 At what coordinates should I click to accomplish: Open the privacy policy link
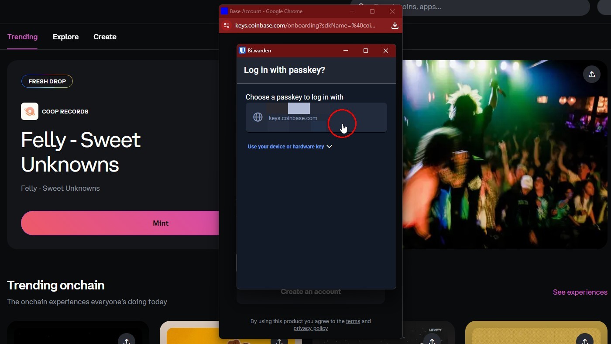click(311, 328)
